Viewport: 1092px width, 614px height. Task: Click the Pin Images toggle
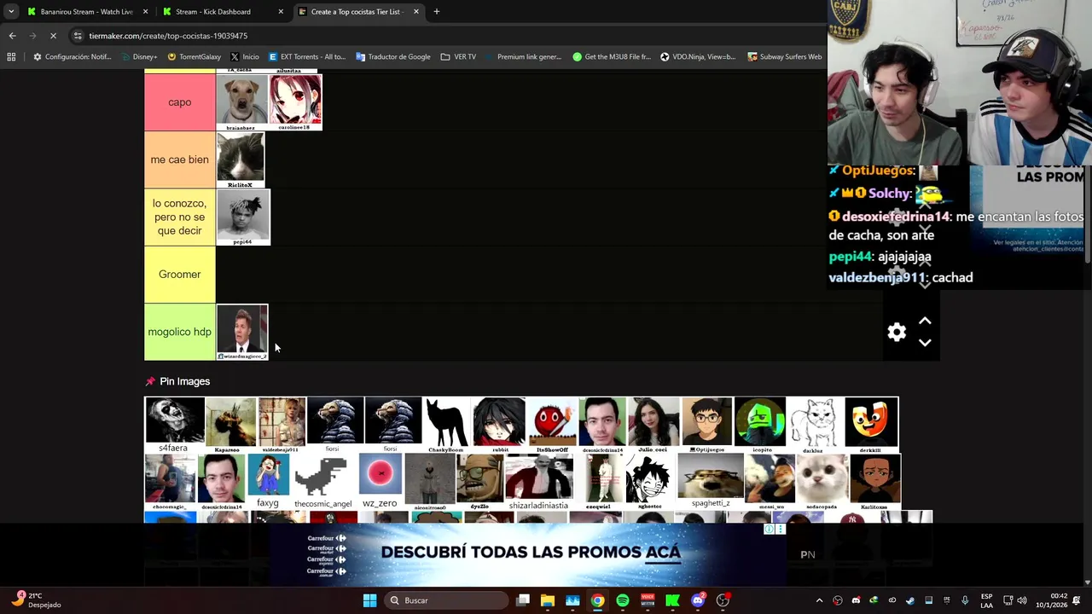tap(177, 381)
